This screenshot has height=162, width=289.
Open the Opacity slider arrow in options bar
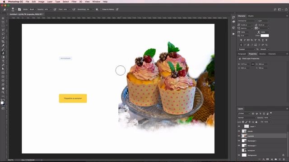click(51, 9)
